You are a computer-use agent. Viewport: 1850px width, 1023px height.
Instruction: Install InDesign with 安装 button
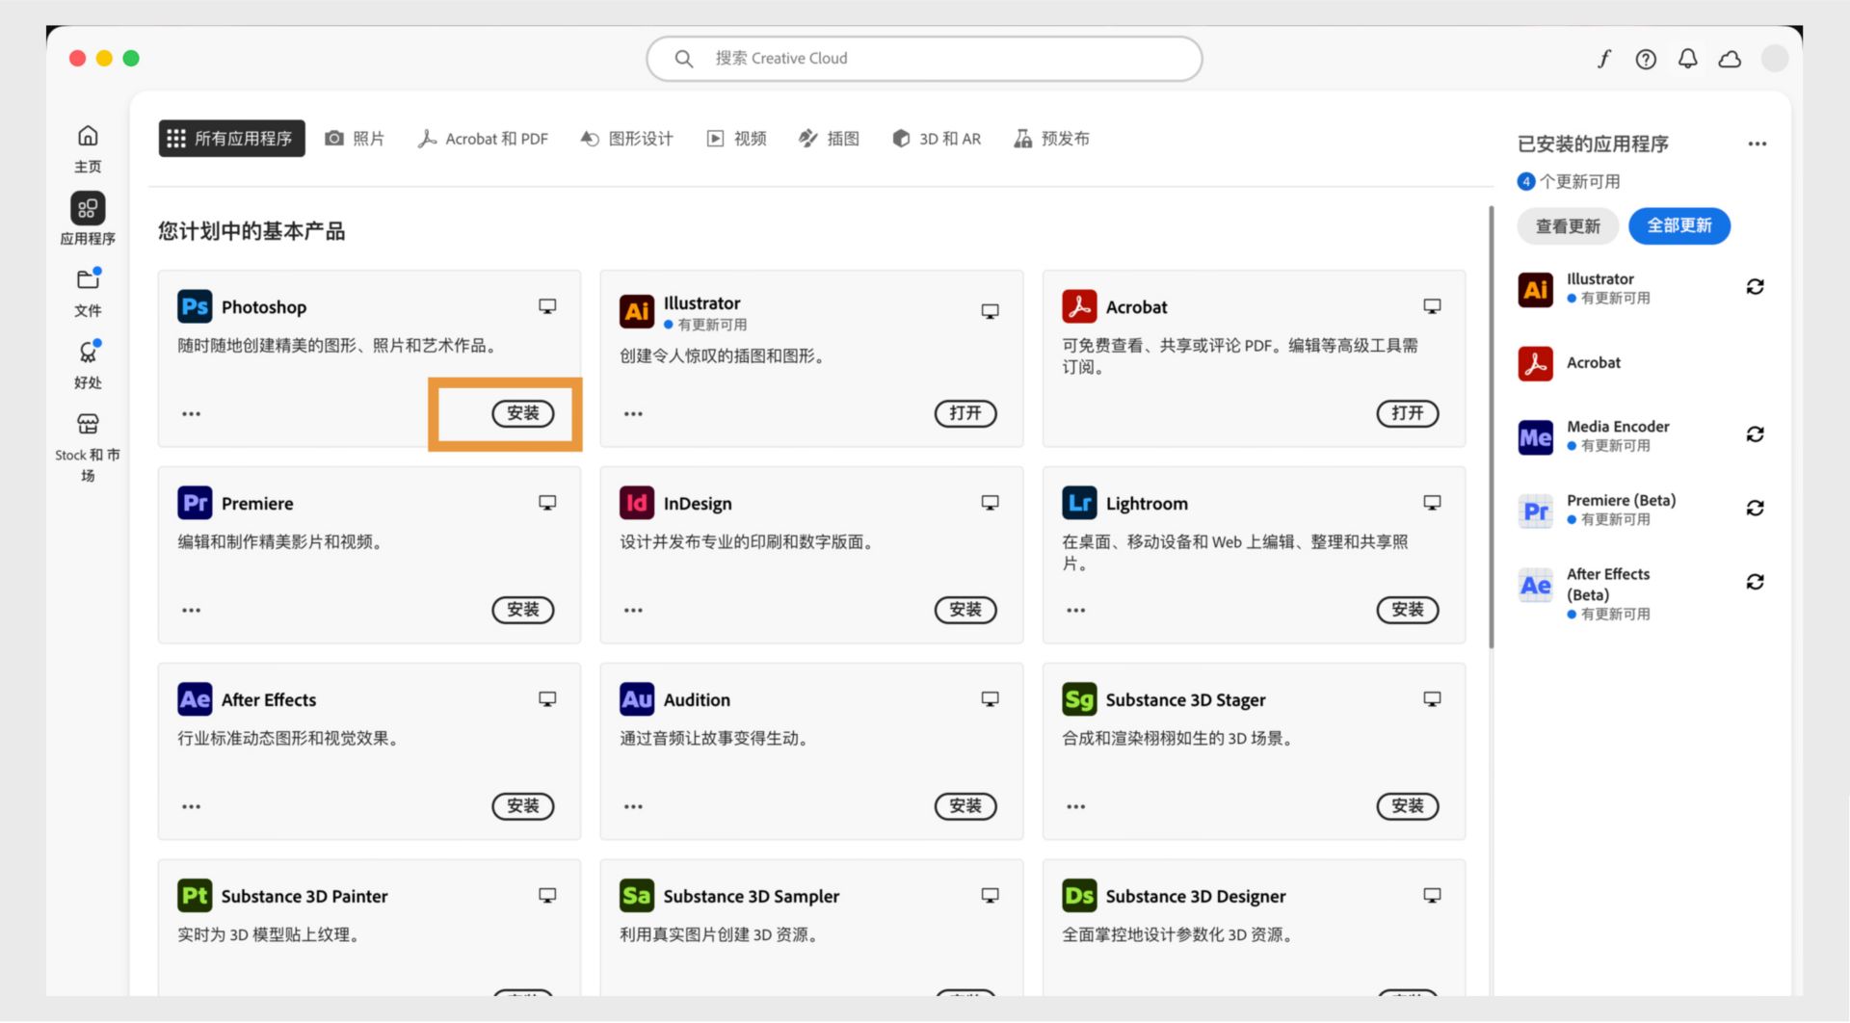pos(965,610)
